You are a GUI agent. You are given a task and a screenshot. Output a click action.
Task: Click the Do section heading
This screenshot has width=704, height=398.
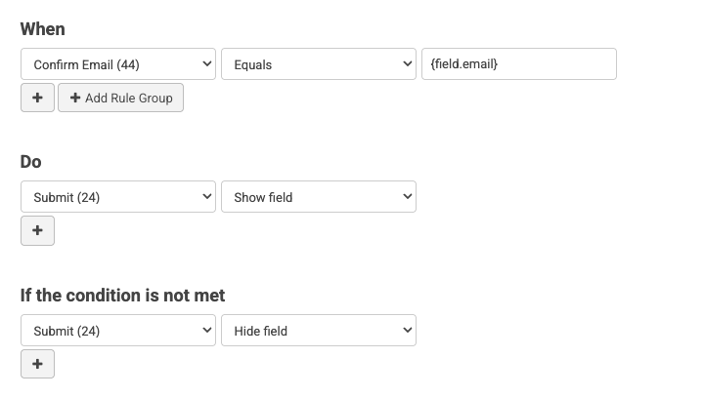tap(31, 162)
